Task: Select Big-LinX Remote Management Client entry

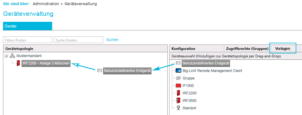Action: click(x=212, y=71)
